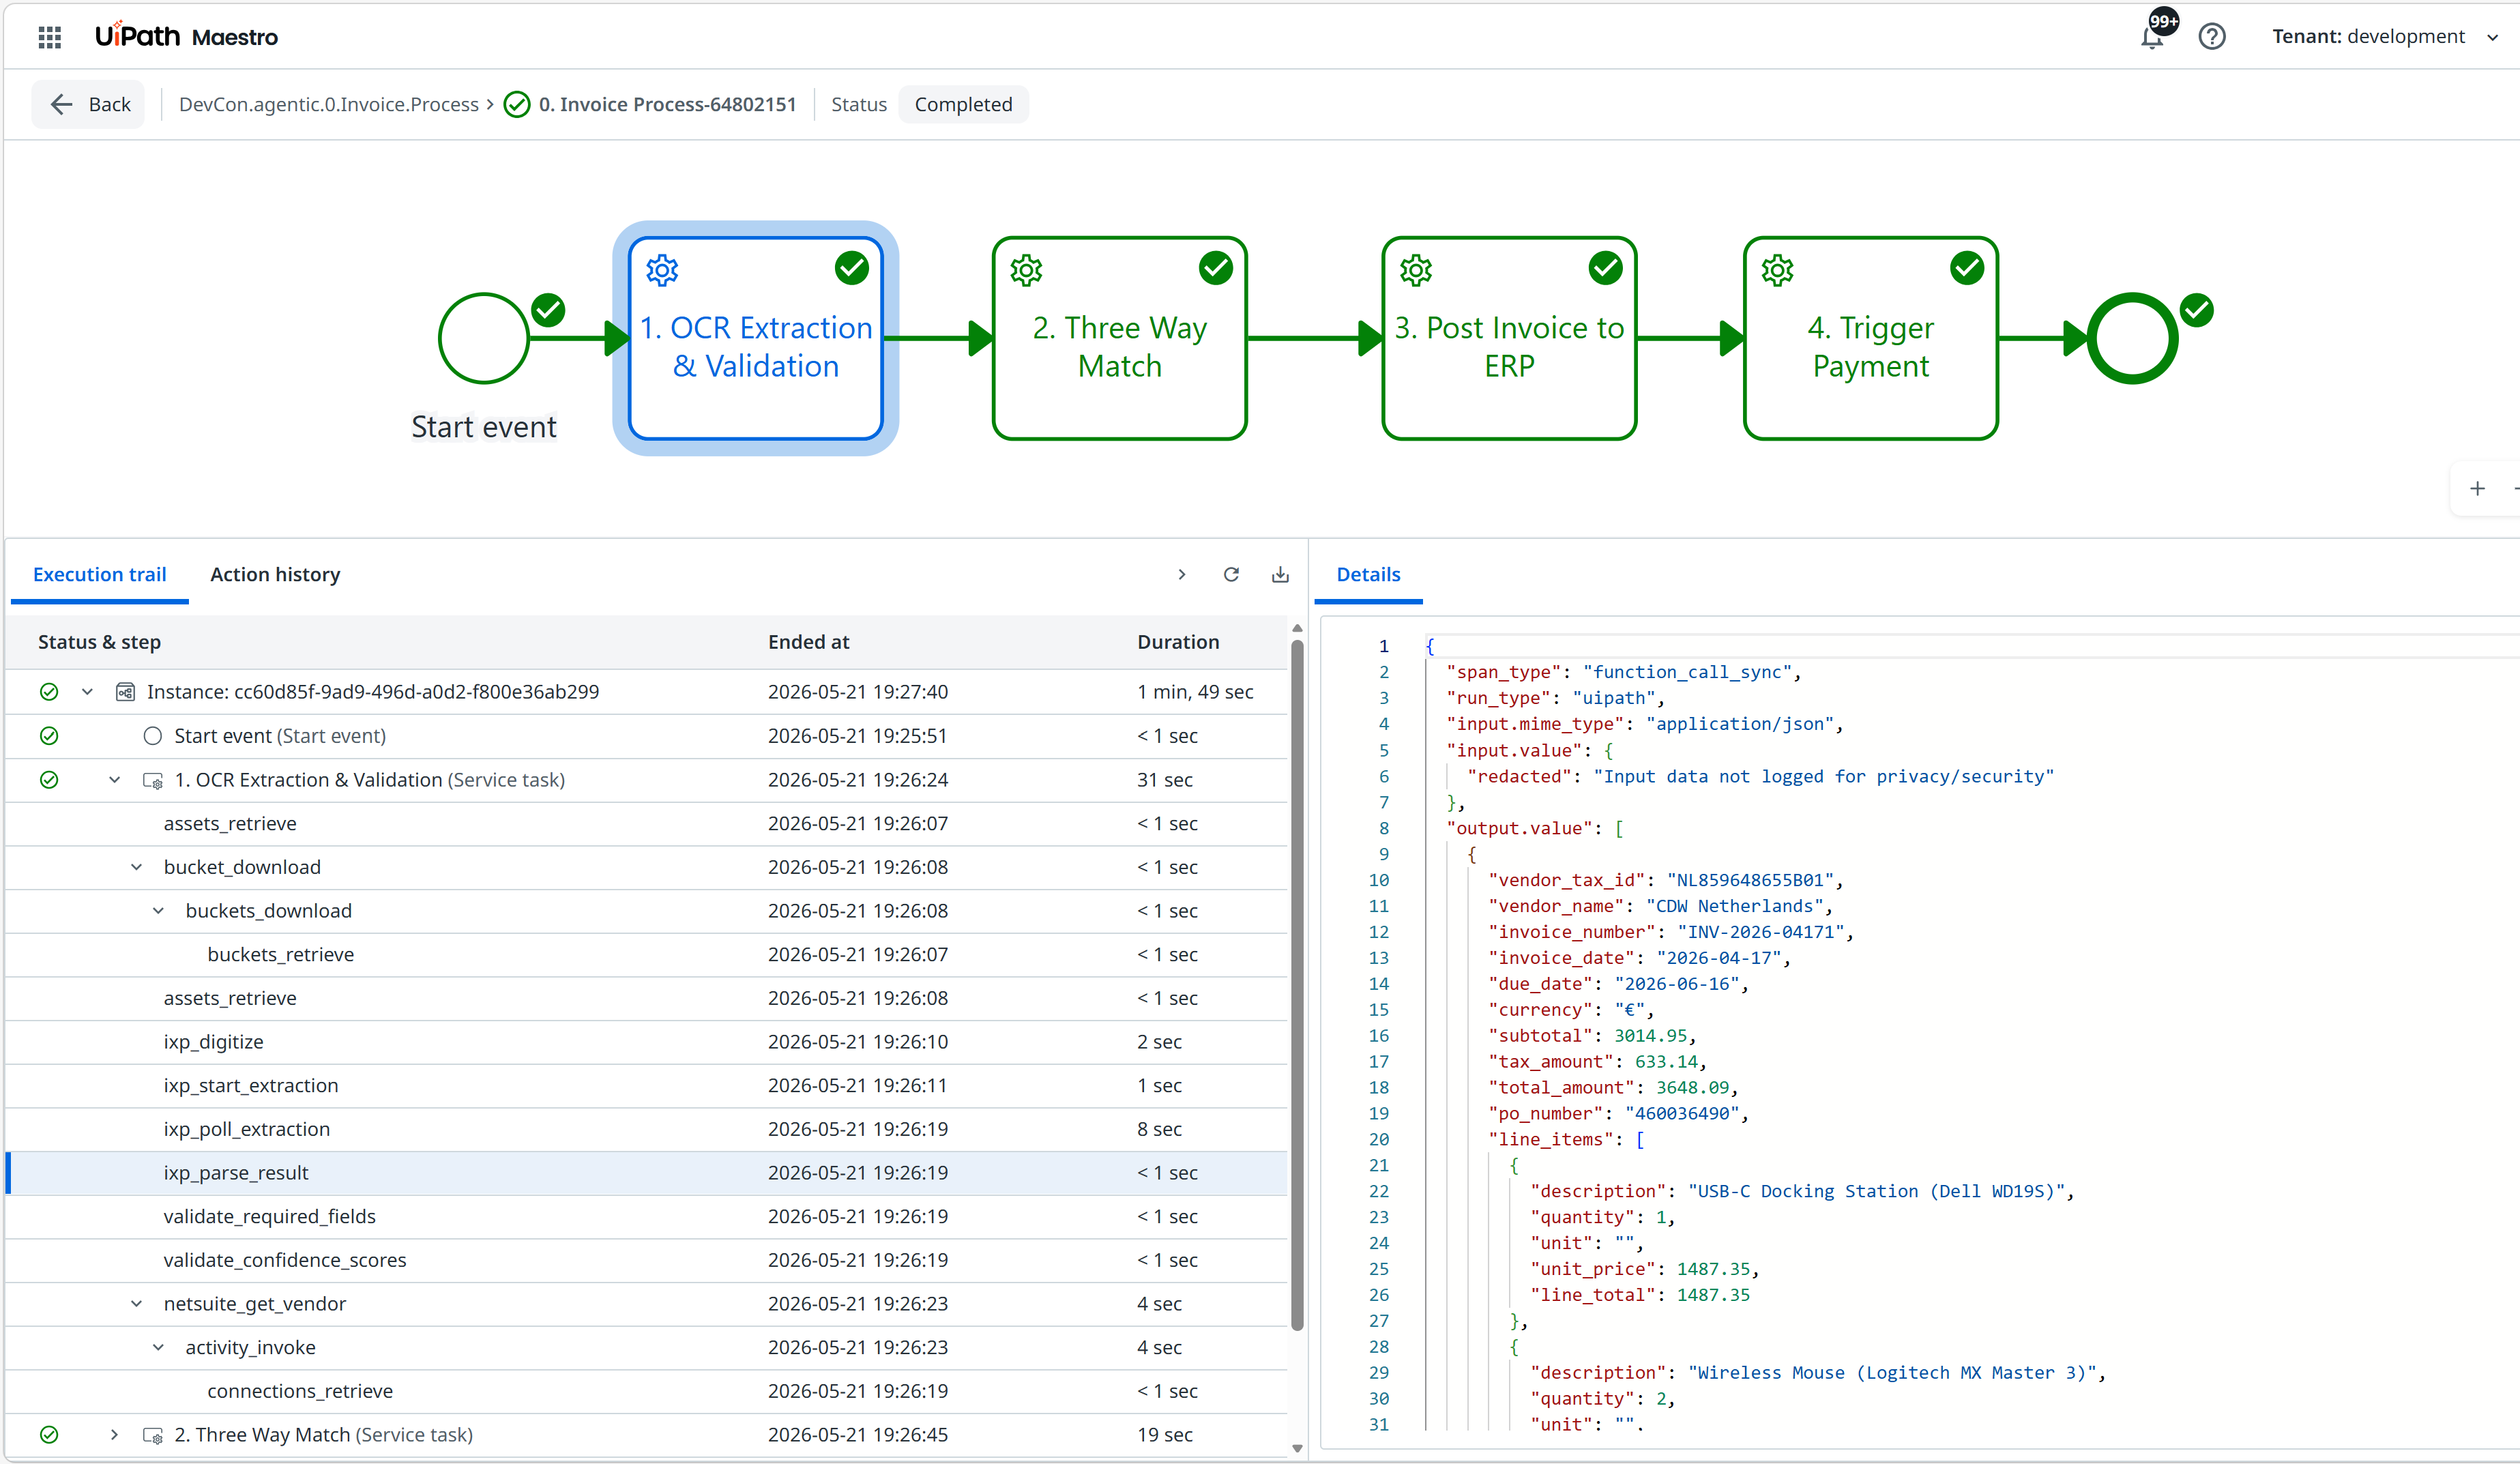The height and width of the screenshot is (1464, 2520).
Task: Select the validate_required_fields row
Action: pyautogui.click(x=646, y=1216)
